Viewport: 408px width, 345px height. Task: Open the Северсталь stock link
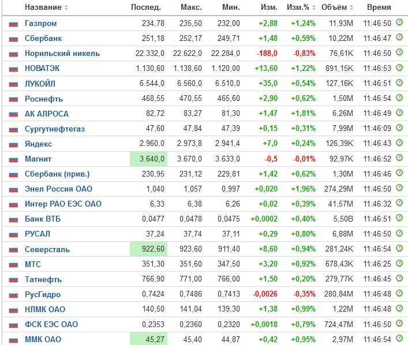click(47, 249)
